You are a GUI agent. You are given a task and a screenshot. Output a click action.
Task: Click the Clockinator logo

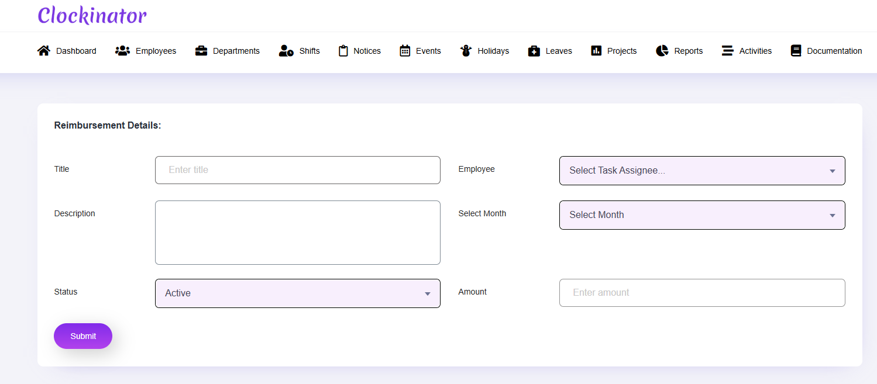pos(92,15)
